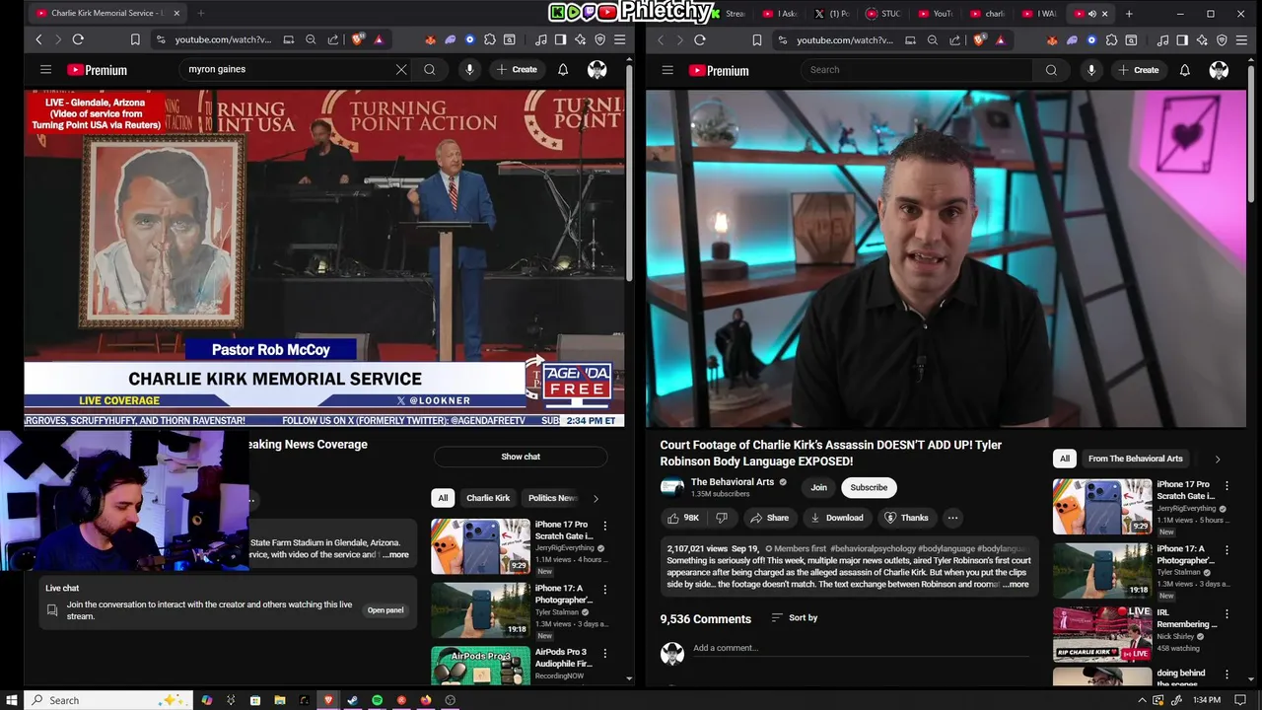Select the 'Politics News' filter chip
Image resolution: width=1262 pixels, height=710 pixels.
(551, 498)
